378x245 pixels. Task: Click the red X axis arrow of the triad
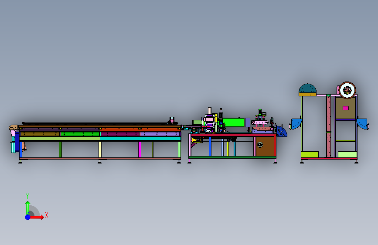(37, 217)
